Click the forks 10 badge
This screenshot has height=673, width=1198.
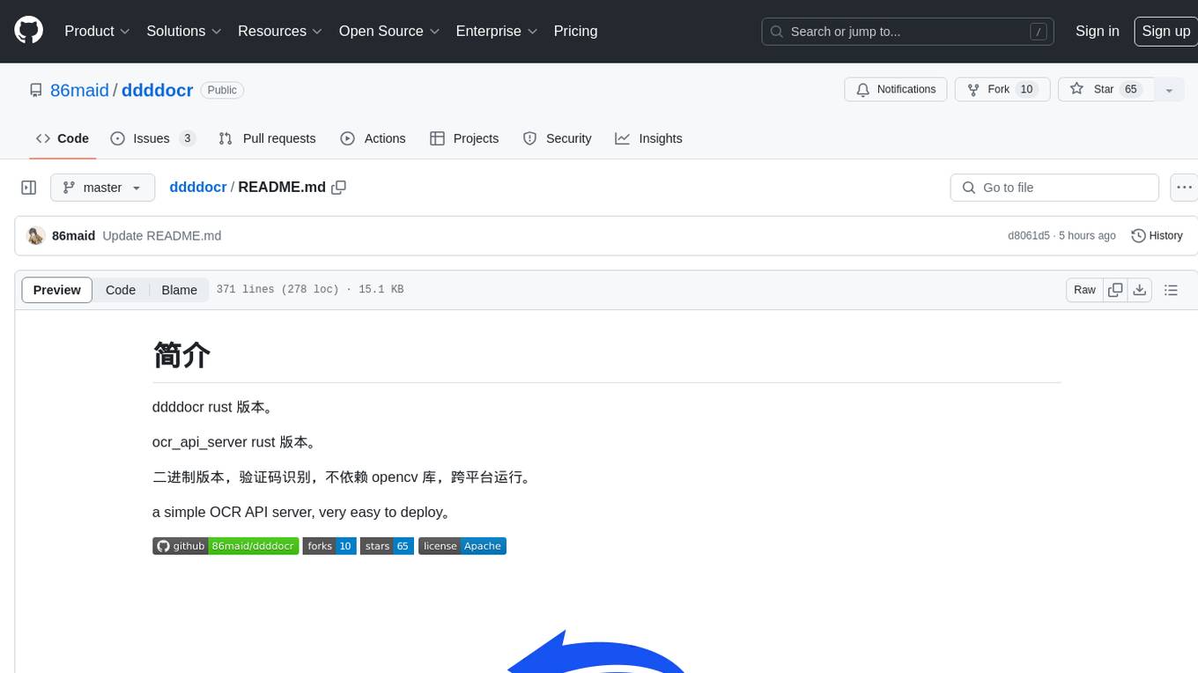pos(329,546)
